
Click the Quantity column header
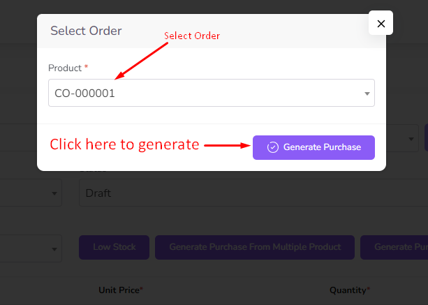(350, 290)
